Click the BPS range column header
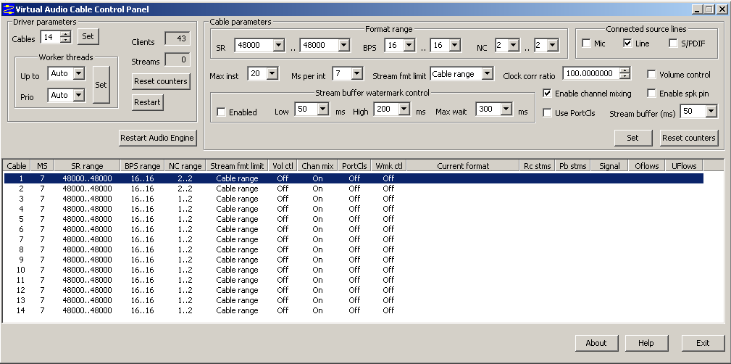731x364 pixels. [143, 165]
